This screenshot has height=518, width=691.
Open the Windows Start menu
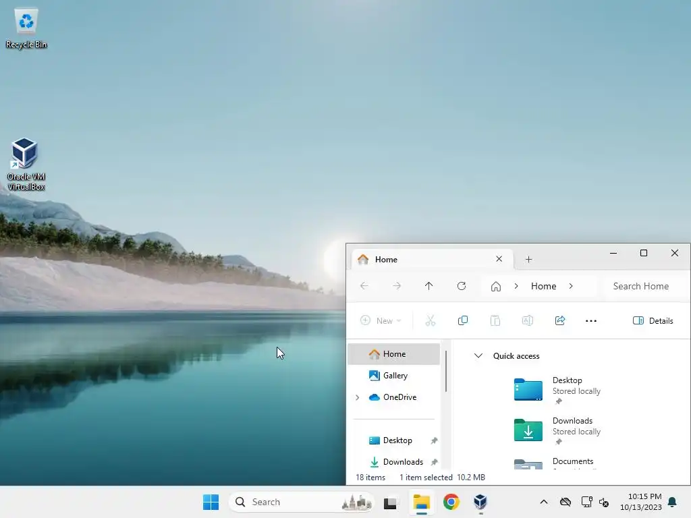point(211,502)
